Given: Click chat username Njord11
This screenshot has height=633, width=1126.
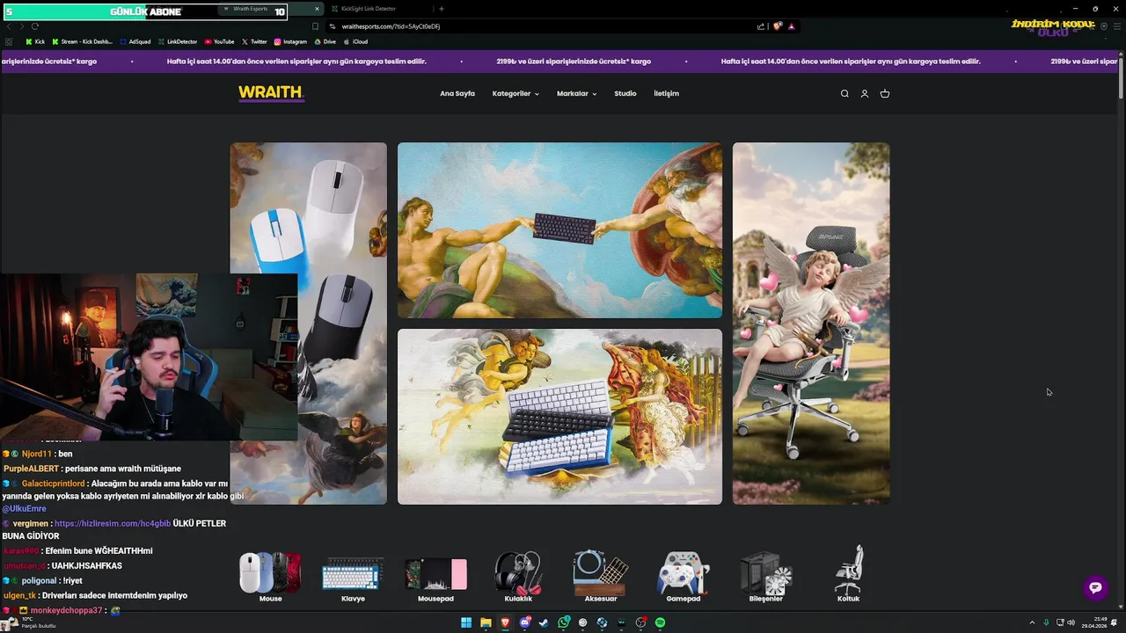Looking at the screenshot, I should pos(36,454).
